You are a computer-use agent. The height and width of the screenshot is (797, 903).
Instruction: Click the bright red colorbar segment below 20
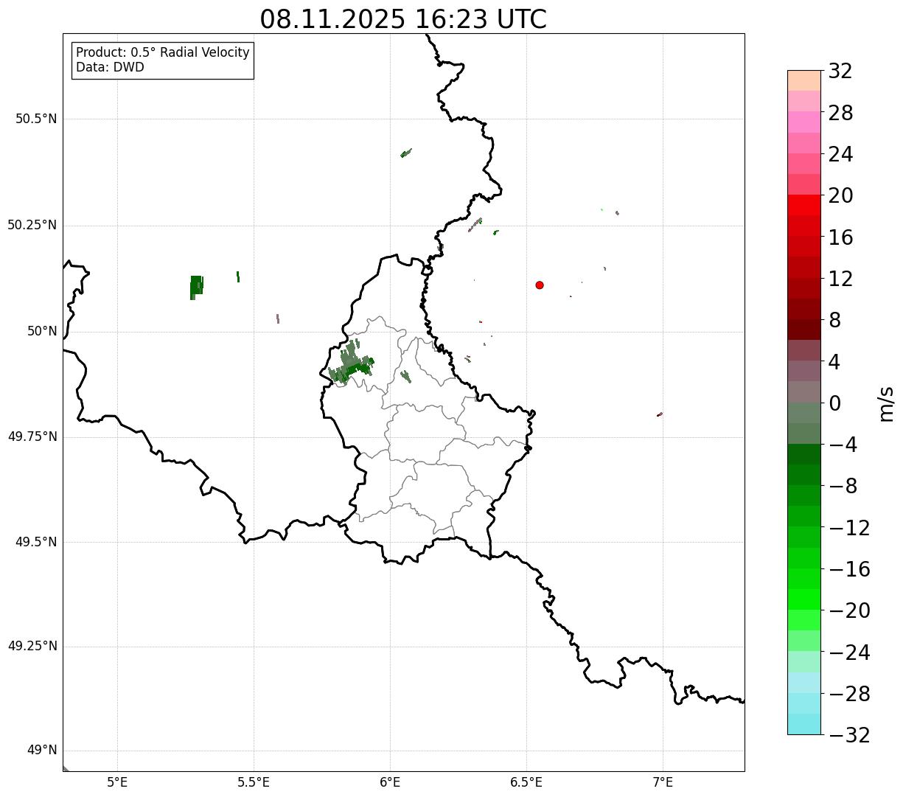pos(803,205)
